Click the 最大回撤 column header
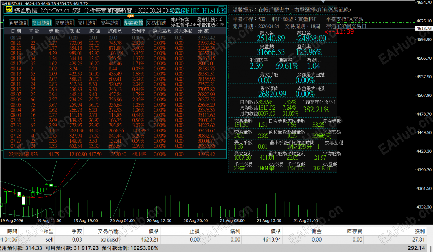 pyautogui.click(x=161, y=31)
